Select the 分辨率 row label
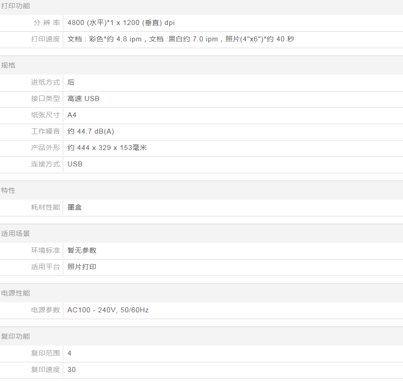The height and width of the screenshot is (381, 403). tap(46, 23)
